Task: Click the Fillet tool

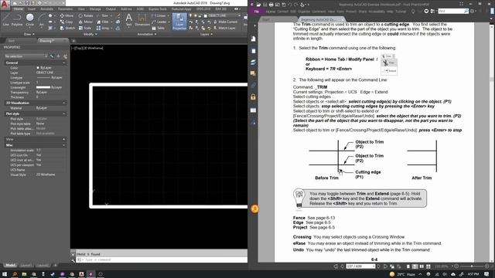Action: (x=103, y=22)
